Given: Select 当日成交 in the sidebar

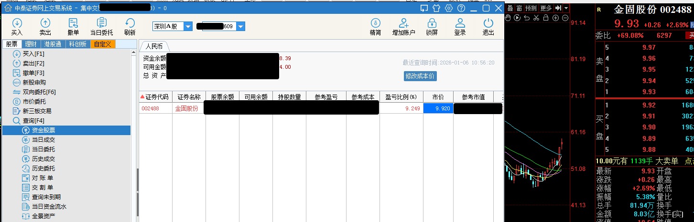Looking at the screenshot, I should (x=43, y=140).
